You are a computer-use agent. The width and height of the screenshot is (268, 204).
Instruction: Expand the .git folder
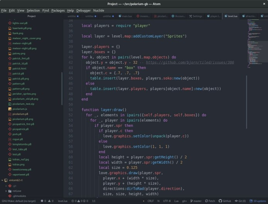6,186
